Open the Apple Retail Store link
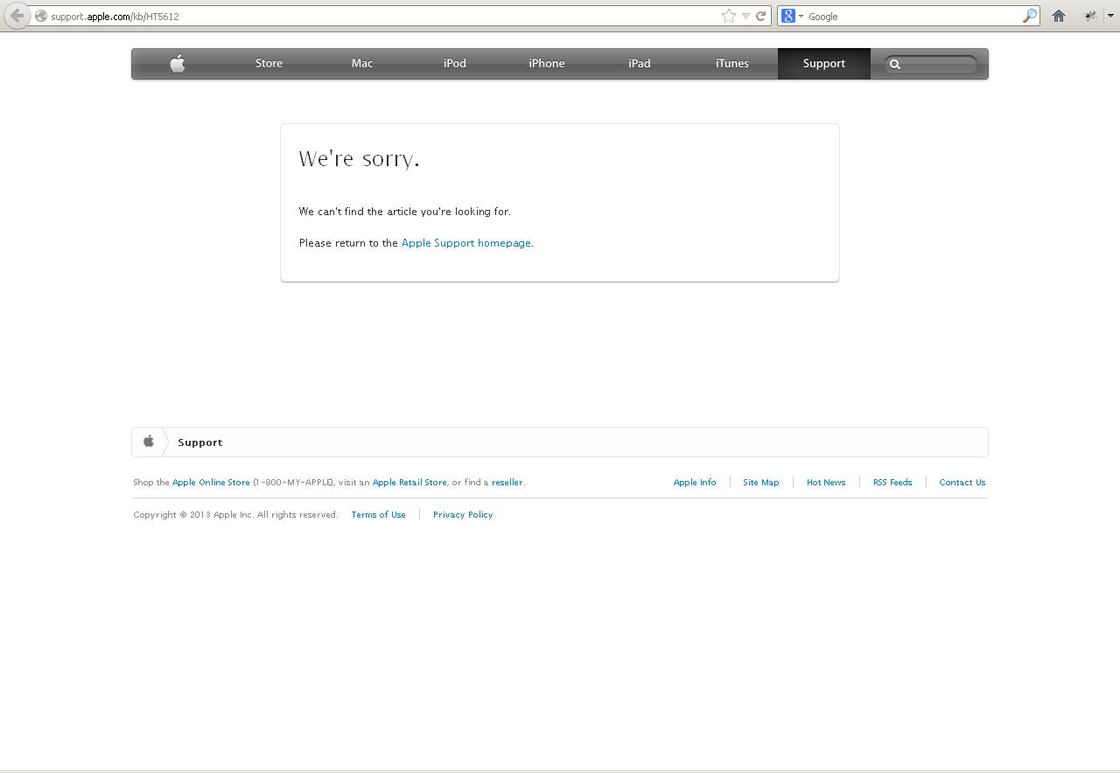1120x773 pixels. point(409,483)
